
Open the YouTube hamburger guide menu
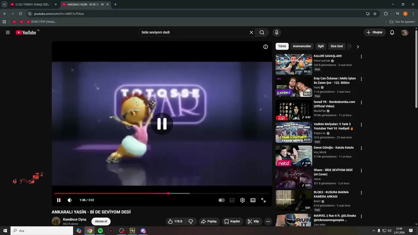(8, 32)
